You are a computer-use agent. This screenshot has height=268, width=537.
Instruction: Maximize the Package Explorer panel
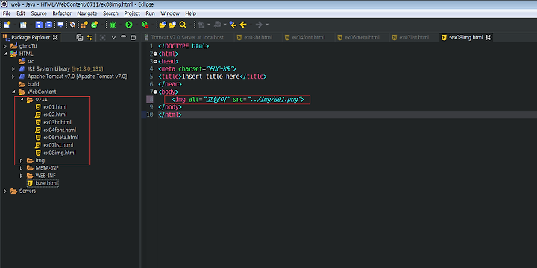coord(134,38)
